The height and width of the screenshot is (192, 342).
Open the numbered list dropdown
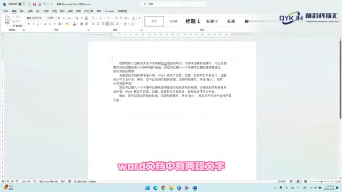104,18
